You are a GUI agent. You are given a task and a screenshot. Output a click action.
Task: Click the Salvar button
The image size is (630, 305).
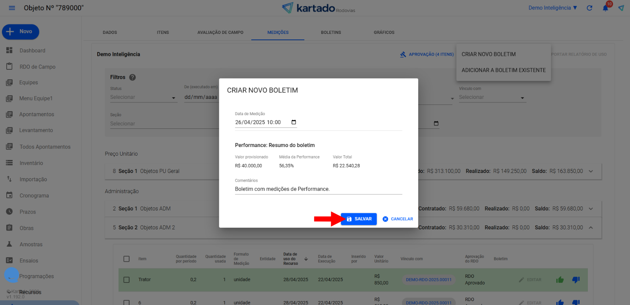(359, 219)
